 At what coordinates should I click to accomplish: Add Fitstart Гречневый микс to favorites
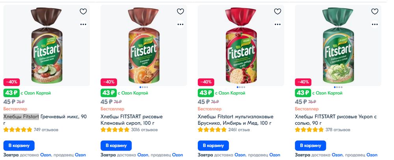click(83, 12)
